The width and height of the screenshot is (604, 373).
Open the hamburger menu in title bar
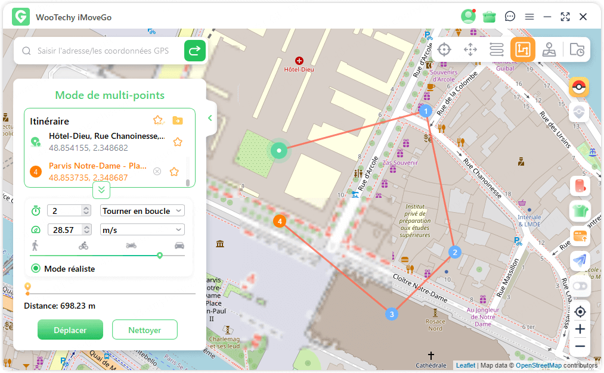[529, 17]
